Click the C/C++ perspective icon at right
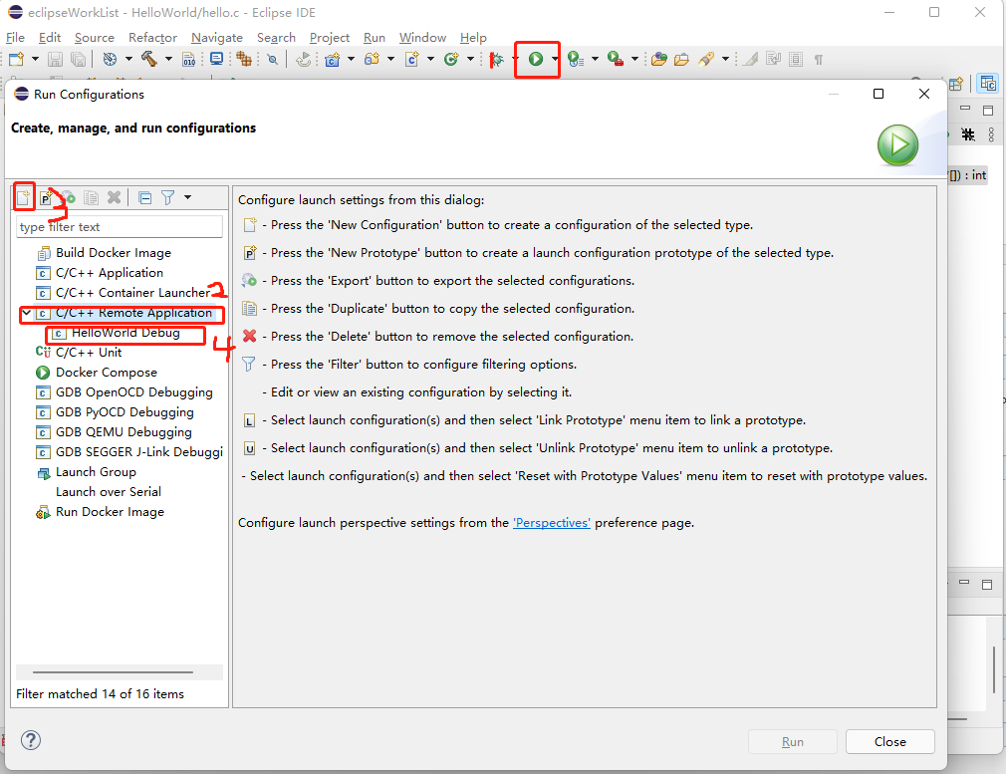 pyautogui.click(x=988, y=84)
